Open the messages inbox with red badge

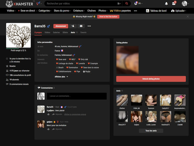pos(174,3)
